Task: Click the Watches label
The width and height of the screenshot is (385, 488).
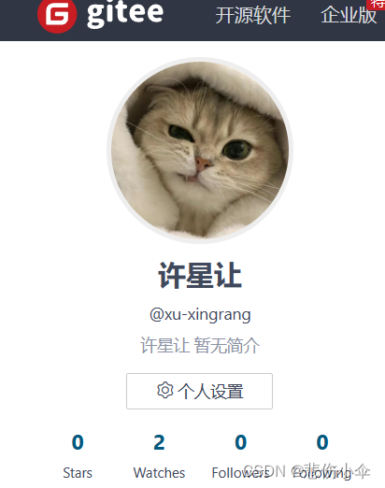Action: click(159, 473)
